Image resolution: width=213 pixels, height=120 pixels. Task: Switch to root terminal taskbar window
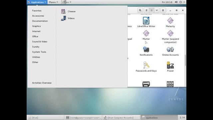click(x=83, y=118)
